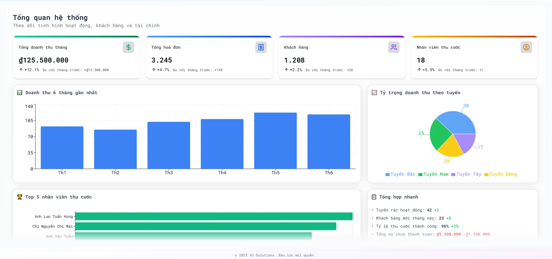Click the customers group icon
This screenshot has height=259, width=552.
click(x=394, y=47)
